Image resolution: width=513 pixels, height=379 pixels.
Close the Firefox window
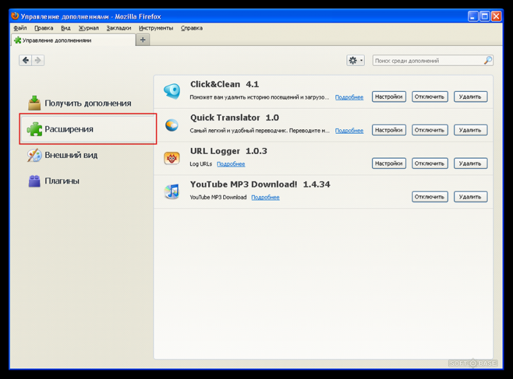tap(496, 17)
